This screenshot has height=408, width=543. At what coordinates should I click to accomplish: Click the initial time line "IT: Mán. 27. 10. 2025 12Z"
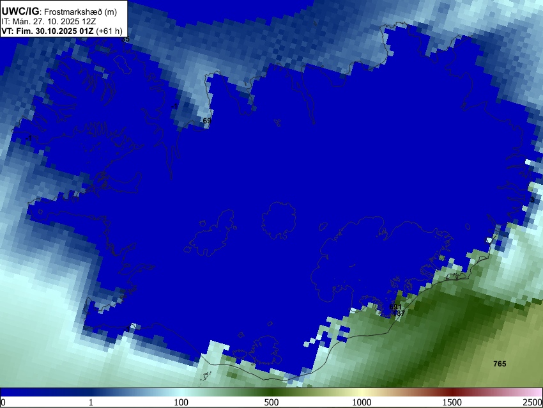click(x=49, y=22)
